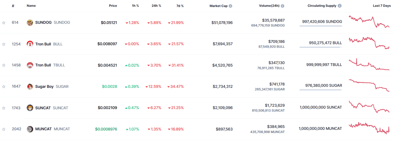This screenshot has height=143, width=395.
Task: Open SUNDOG 24h volume link
Action: (273, 20)
